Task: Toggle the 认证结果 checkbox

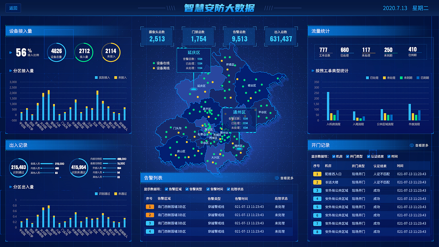Action: pyautogui.click(x=368, y=156)
